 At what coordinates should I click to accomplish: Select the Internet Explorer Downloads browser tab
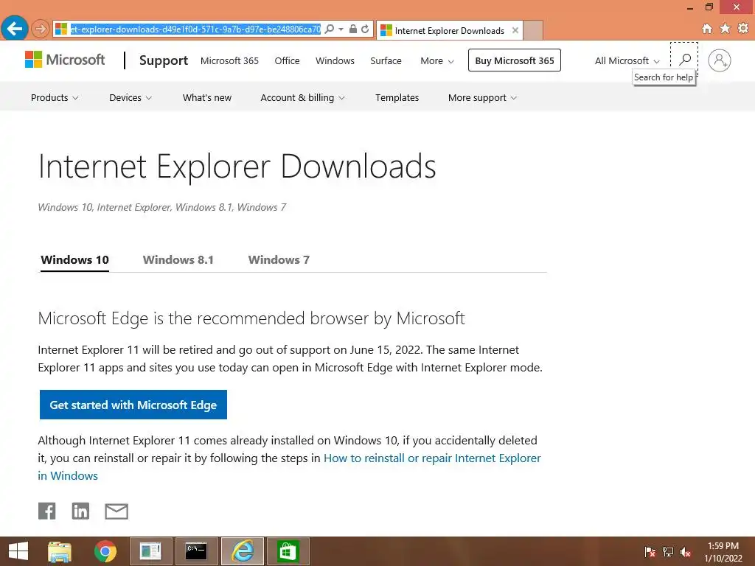click(x=449, y=30)
